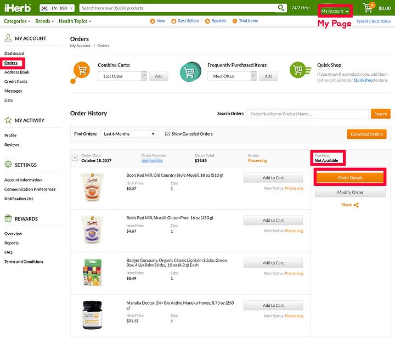Click the Best Sellers icon
This screenshot has height=343, width=395.
(173, 21)
